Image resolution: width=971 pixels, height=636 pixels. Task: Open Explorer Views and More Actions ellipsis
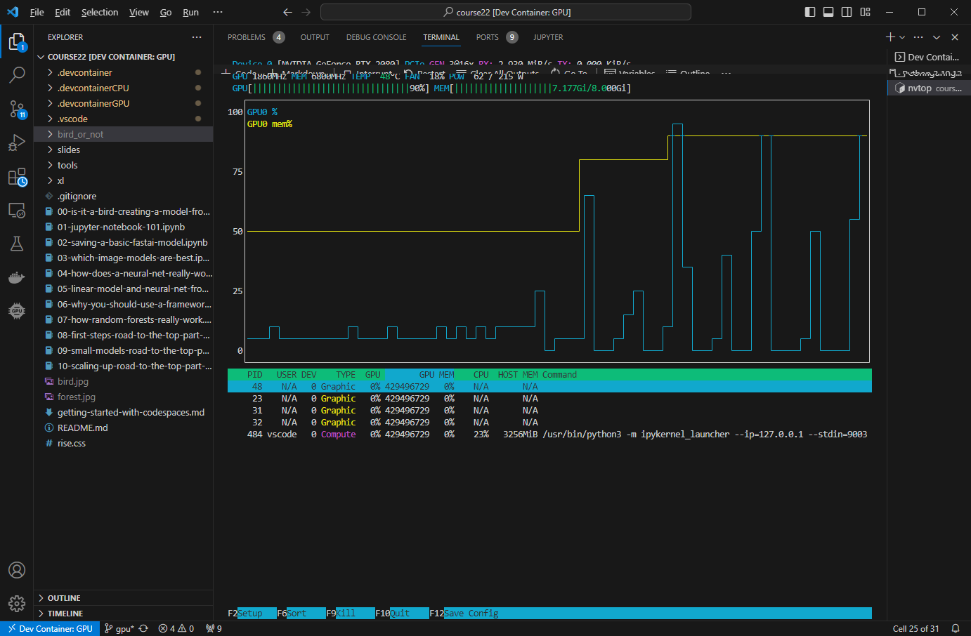(197, 37)
